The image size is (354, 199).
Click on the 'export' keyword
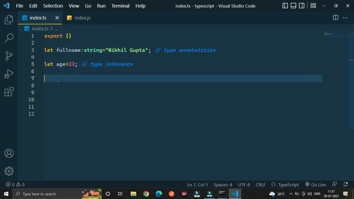pyautogui.click(x=54, y=36)
